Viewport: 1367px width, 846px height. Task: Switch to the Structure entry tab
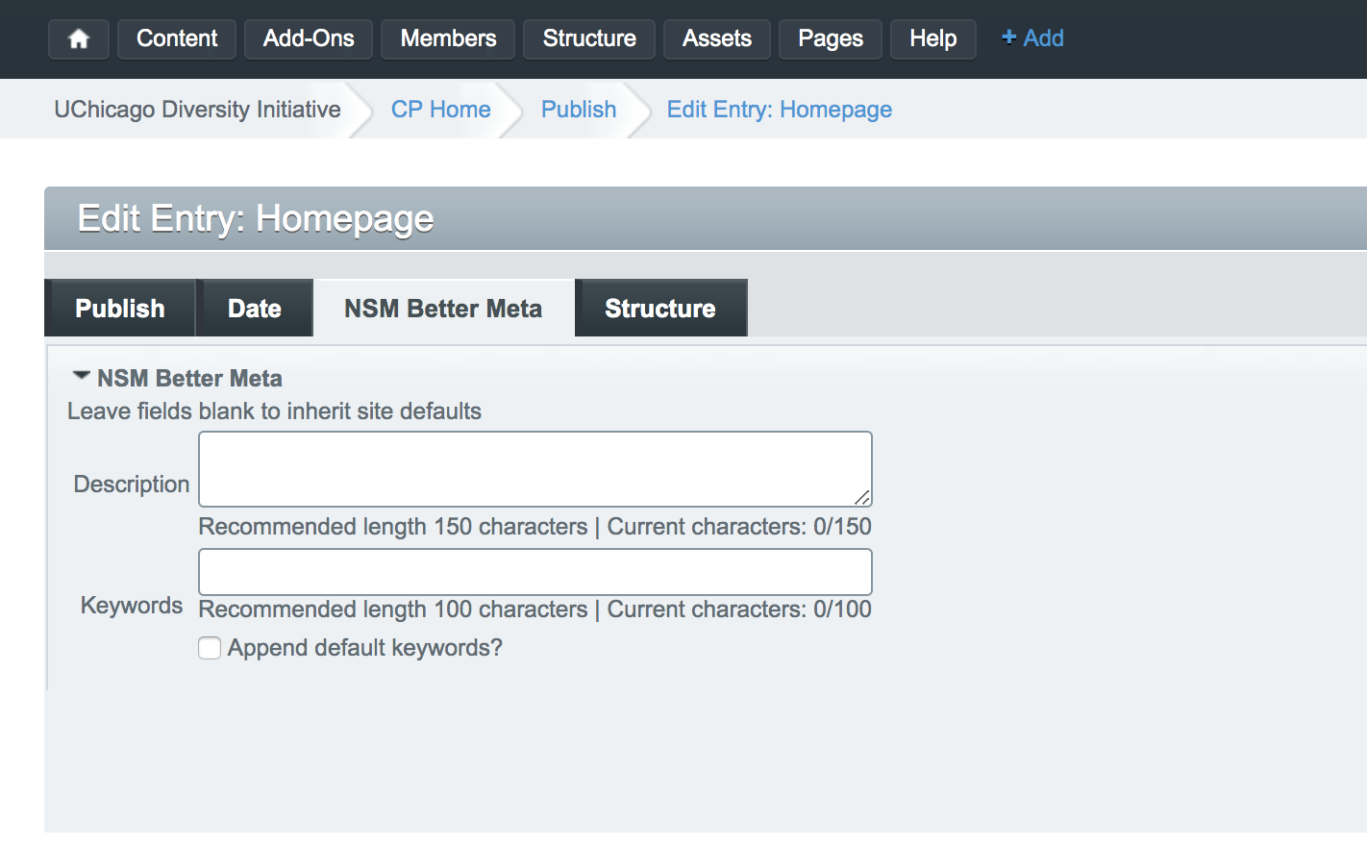[x=660, y=309]
